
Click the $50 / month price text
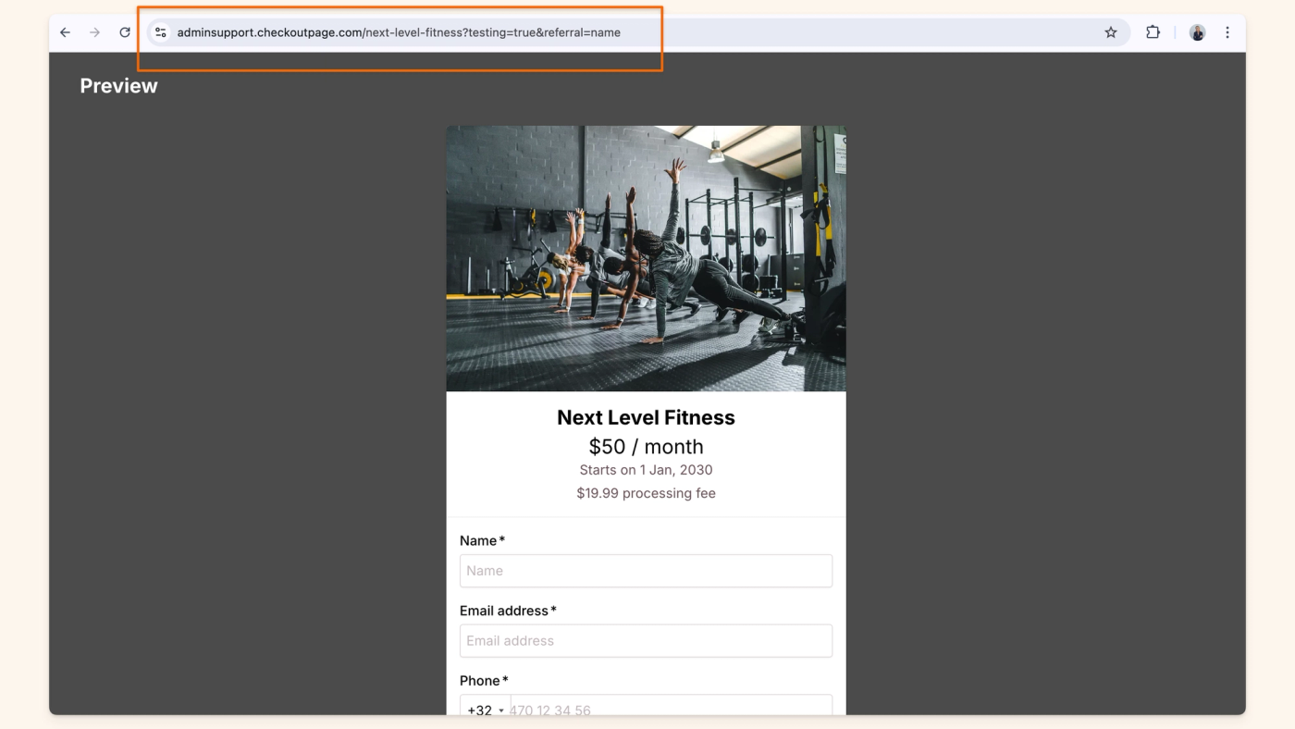coord(646,446)
